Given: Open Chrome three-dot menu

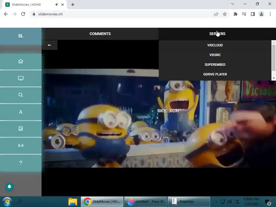Looking at the screenshot, I should tap(270, 14).
